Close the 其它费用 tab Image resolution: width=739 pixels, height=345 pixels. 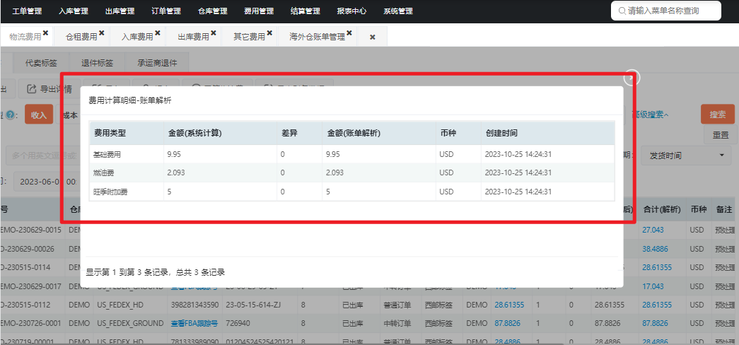tap(269, 33)
